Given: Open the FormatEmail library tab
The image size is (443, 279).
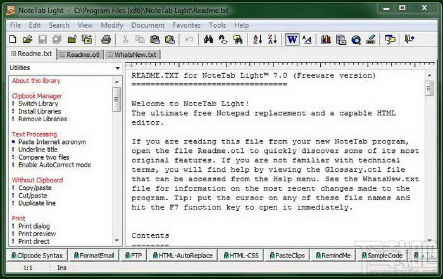Looking at the screenshot, I should click(94, 256).
